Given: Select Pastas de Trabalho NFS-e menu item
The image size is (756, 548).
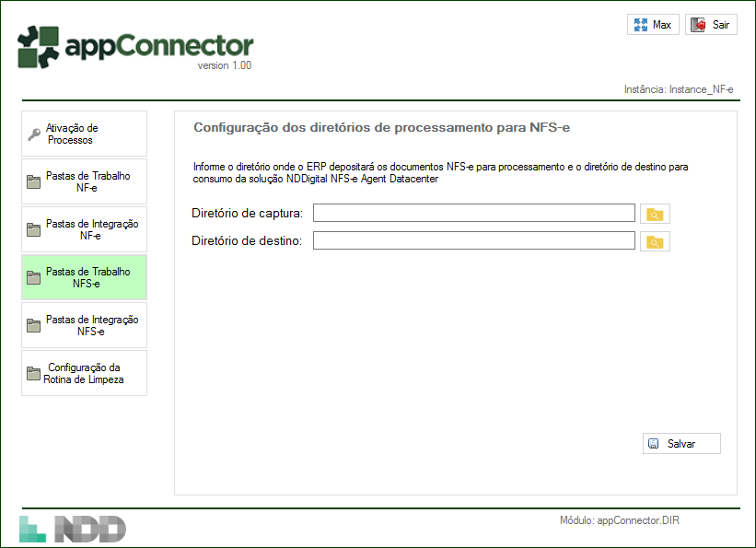Looking at the screenshot, I should (84, 277).
